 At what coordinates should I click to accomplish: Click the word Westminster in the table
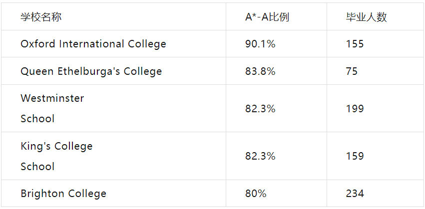pyautogui.click(x=52, y=98)
